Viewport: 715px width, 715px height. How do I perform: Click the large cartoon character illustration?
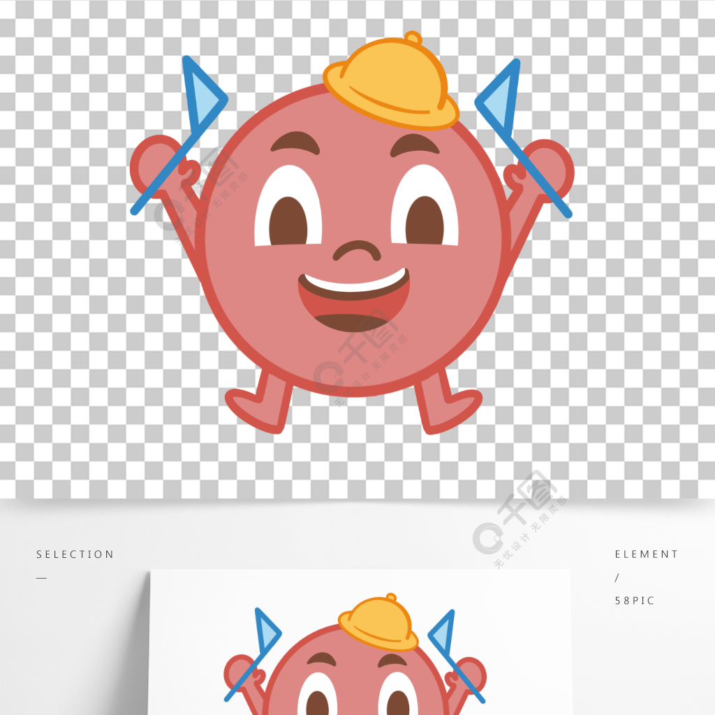[352, 233]
